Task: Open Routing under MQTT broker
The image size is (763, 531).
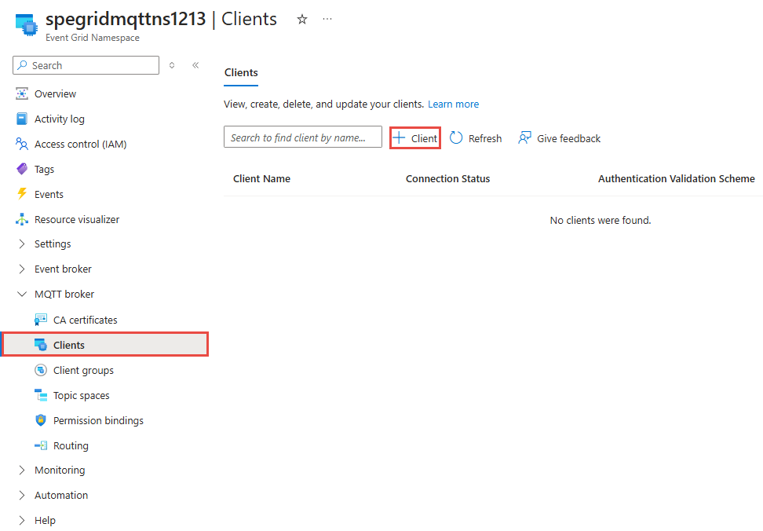Action: coord(71,446)
